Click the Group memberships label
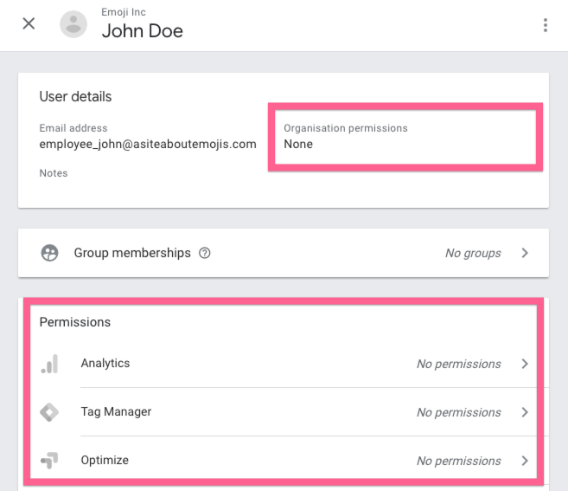568x491 pixels. coord(132,253)
